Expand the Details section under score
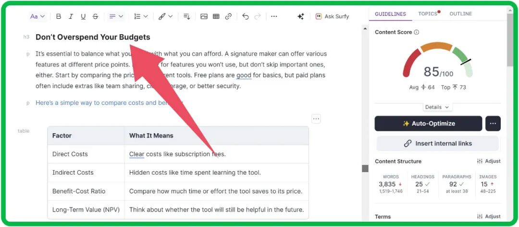Viewport: 519px width, 227px height. pos(437,107)
